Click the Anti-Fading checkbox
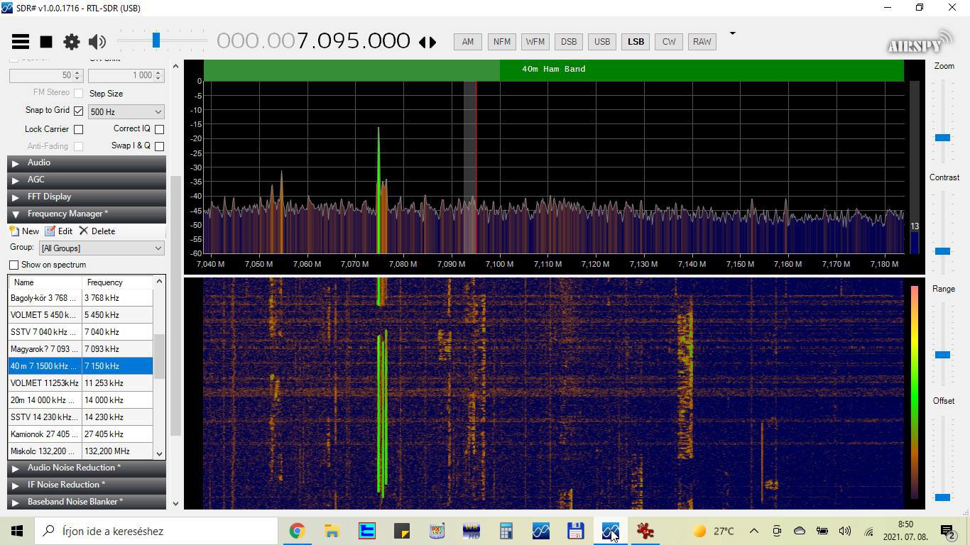Image resolution: width=970 pixels, height=545 pixels. click(x=78, y=146)
